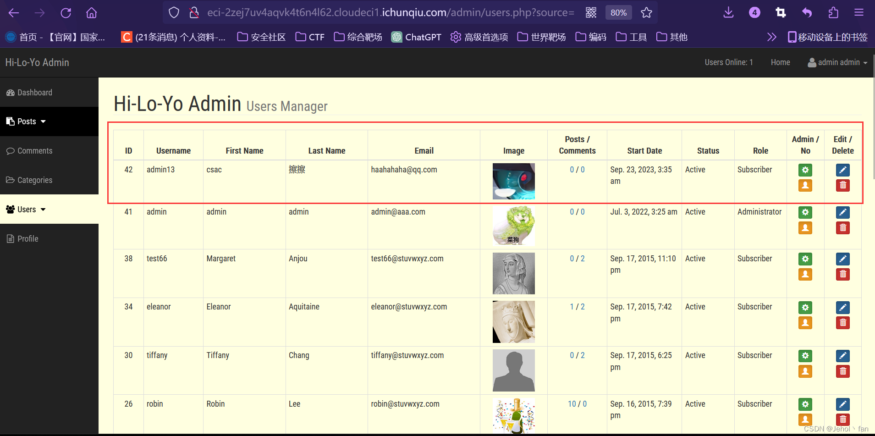The width and height of the screenshot is (875, 436).
Task: Open the admin admin account dropdown
Action: coord(837,62)
